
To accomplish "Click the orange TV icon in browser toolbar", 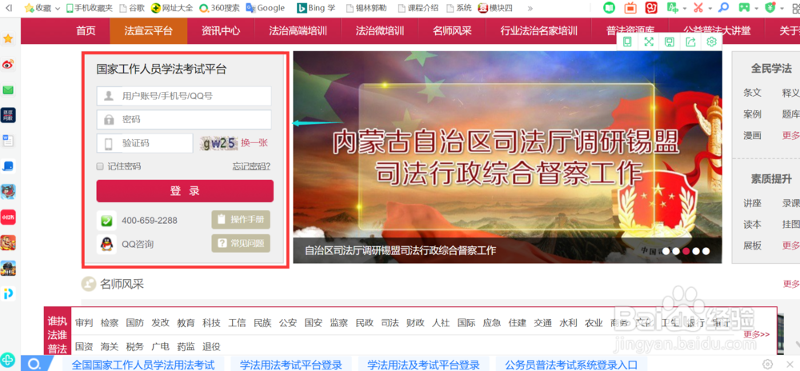I will point(630,8).
